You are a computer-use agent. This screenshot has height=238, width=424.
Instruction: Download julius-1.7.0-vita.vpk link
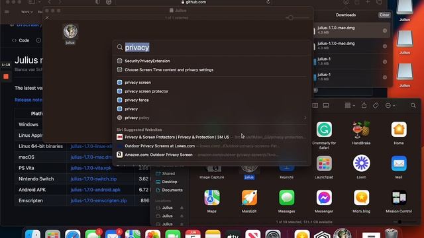(x=91, y=168)
